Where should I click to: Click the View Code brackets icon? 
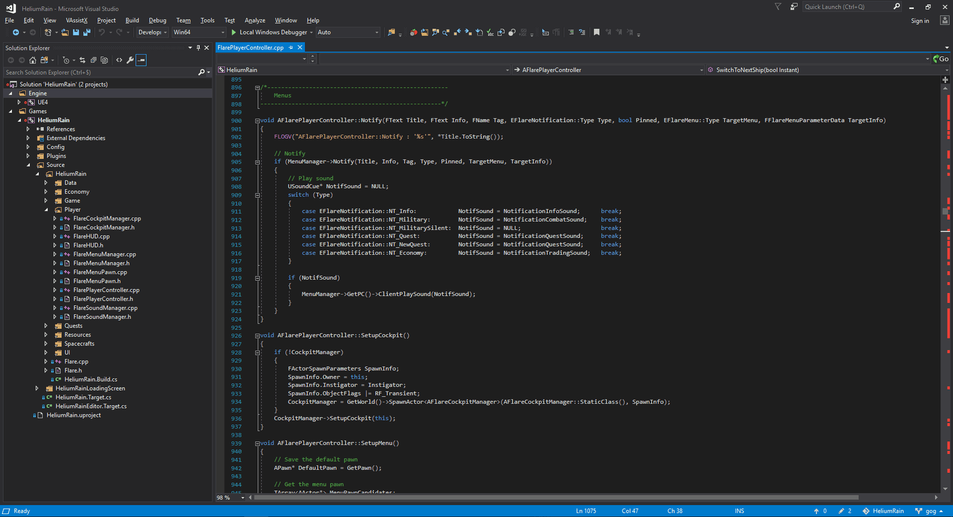point(119,60)
